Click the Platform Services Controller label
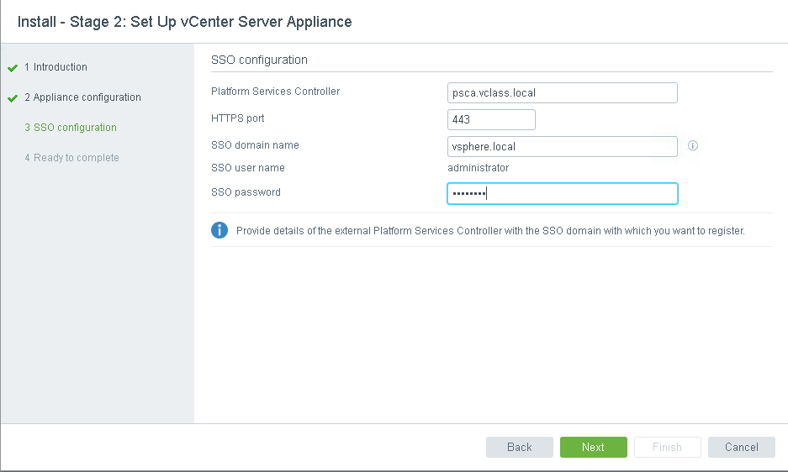 (x=275, y=92)
